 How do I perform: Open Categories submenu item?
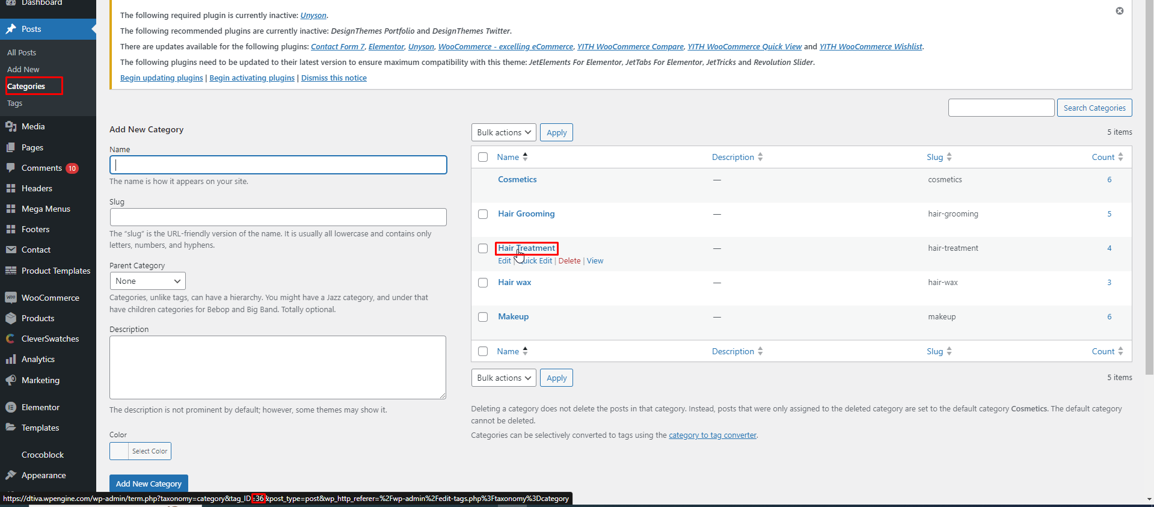[x=26, y=86]
